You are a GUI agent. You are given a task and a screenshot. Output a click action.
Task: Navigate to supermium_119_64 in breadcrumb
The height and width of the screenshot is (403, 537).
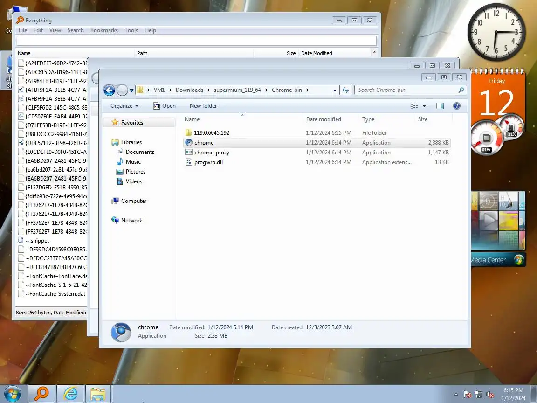point(237,90)
